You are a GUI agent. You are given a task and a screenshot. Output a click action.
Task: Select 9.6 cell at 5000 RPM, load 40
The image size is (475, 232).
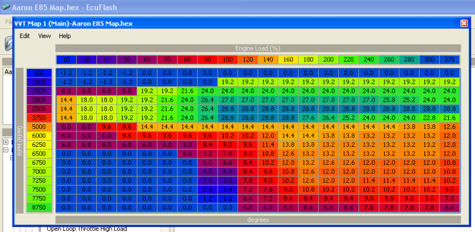coord(106,127)
